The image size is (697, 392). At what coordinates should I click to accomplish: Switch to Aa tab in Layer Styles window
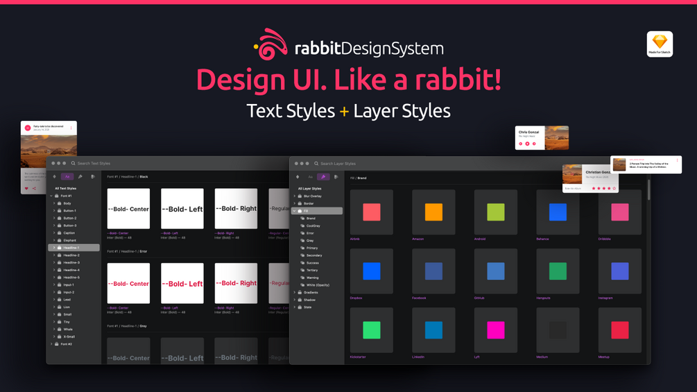click(310, 177)
